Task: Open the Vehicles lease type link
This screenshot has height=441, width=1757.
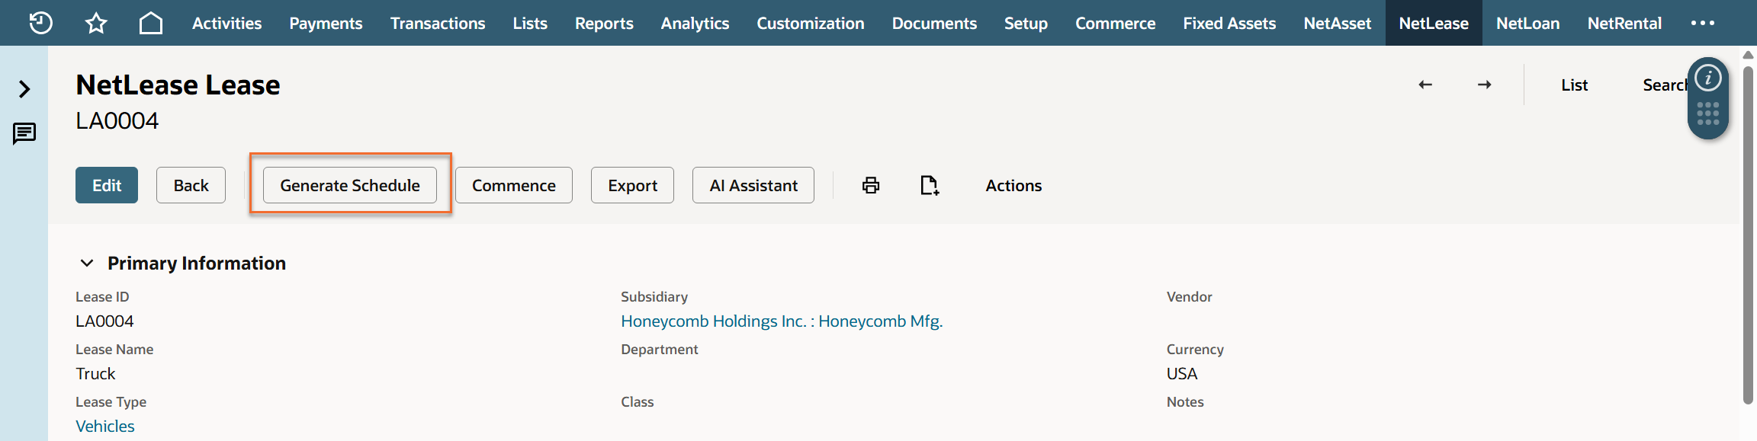Action: tap(105, 426)
